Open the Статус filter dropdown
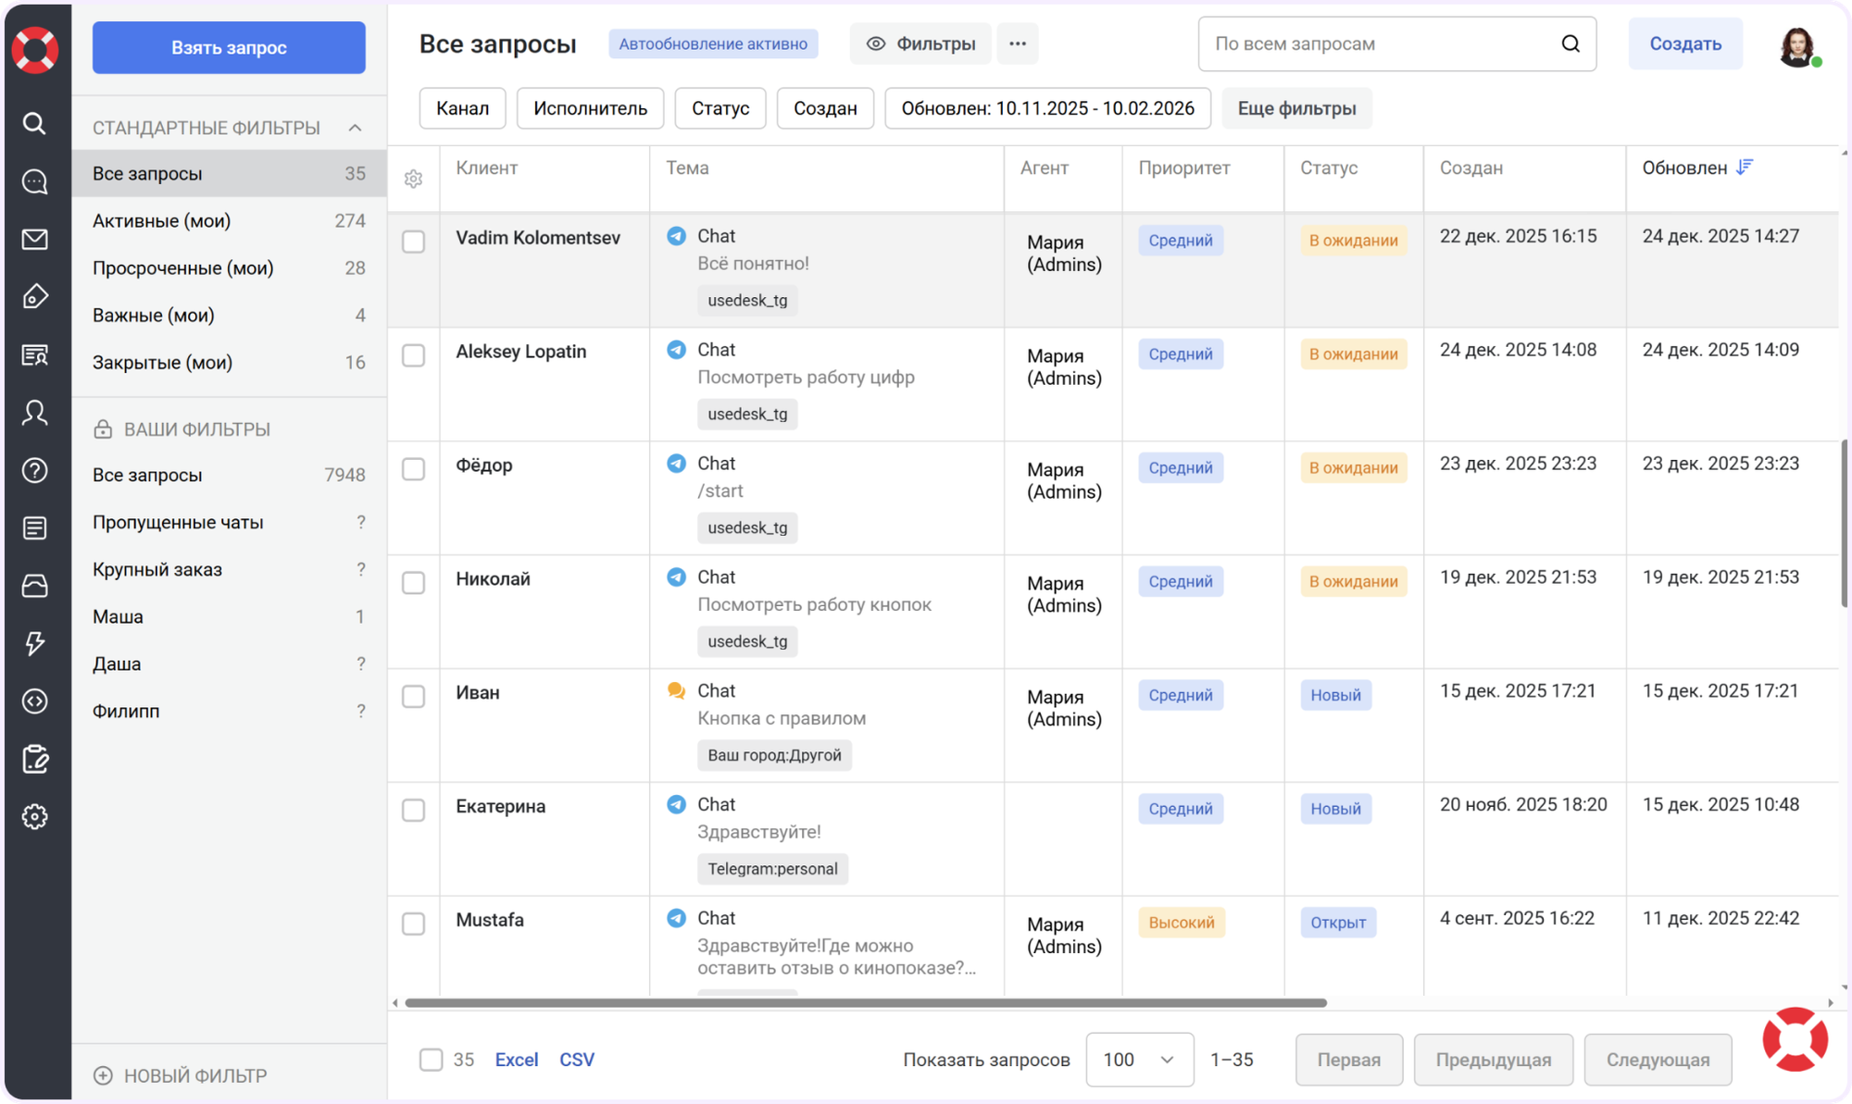The height and width of the screenshot is (1104, 1852). (720, 108)
